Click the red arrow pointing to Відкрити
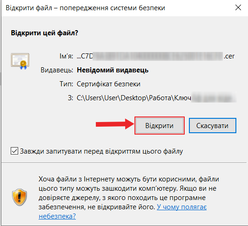 115,124
